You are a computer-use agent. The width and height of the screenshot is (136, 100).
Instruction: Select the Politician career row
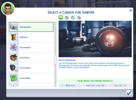(31, 37)
